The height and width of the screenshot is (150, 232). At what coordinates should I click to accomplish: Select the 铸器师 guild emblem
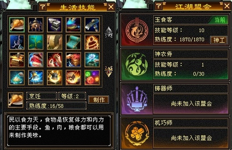pyautogui.click(x=137, y=99)
